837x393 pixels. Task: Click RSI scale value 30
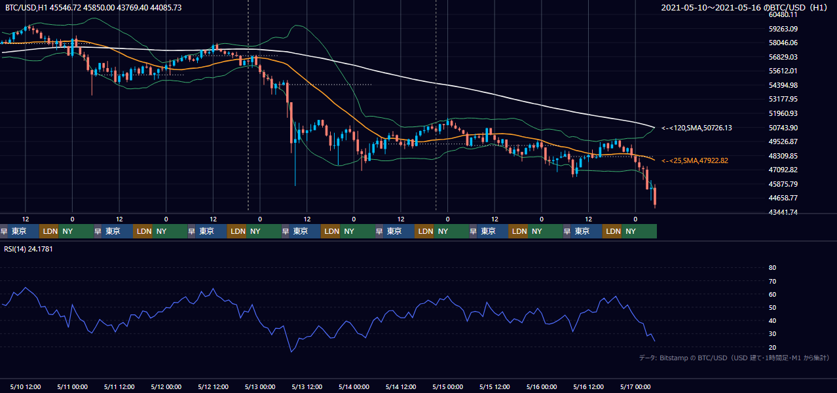pos(772,334)
